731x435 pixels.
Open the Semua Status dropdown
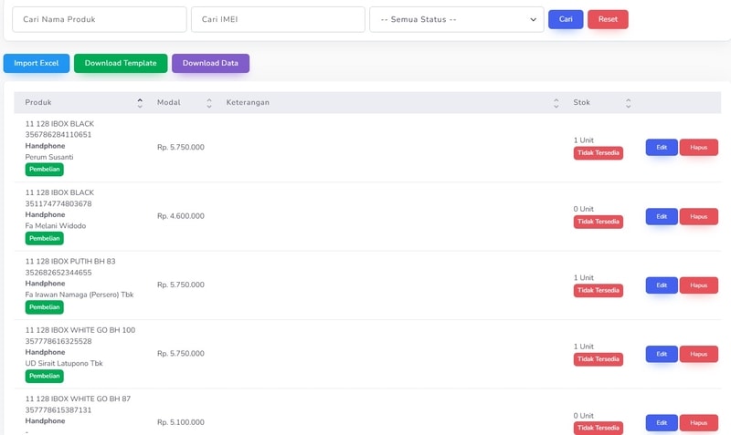coord(456,19)
